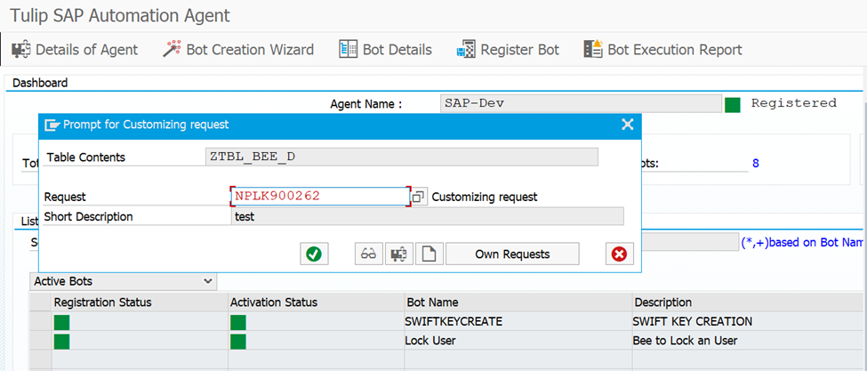Click the Description column header
The width and height of the screenshot is (867, 371).
750,302
